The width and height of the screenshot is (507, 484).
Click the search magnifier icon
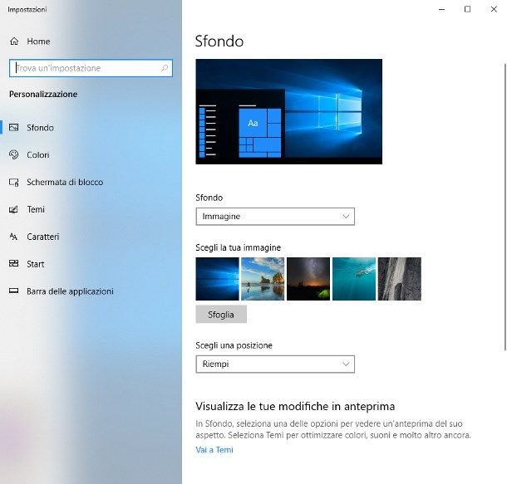pyautogui.click(x=165, y=68)
